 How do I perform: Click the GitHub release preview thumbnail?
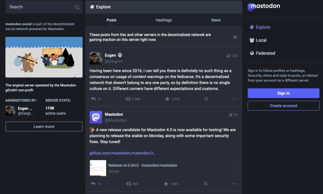point(98,168)
